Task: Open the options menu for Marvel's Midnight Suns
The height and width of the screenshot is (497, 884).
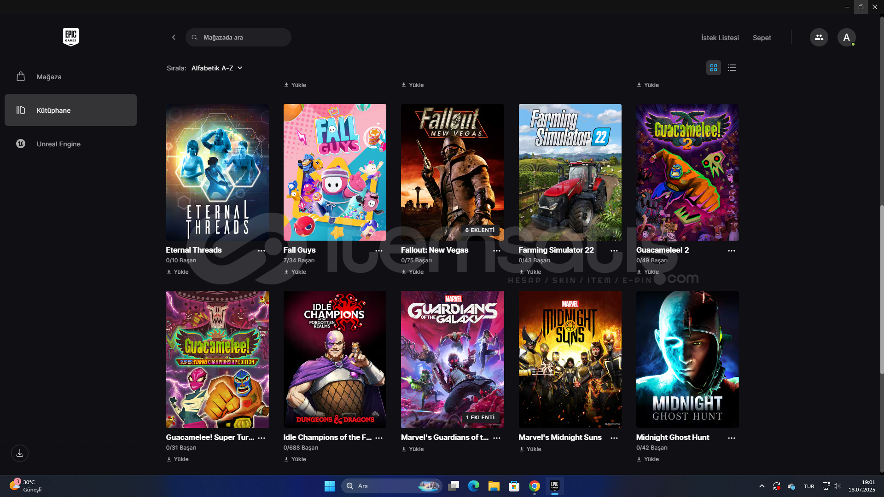Action: 614,438
